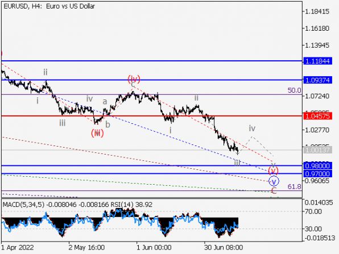Click the gray projected iv wave label
Screen dimensions: 339x254
click(x=252, y=128)
